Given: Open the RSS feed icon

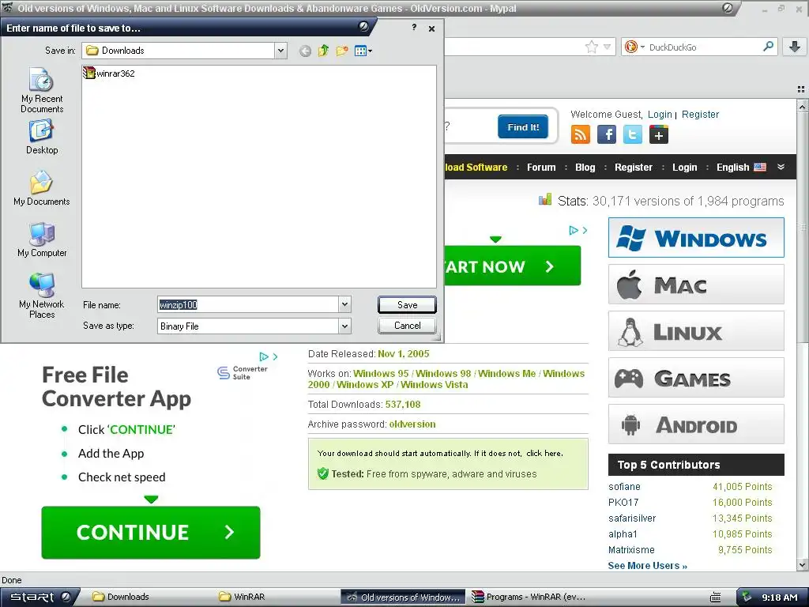Looking at the screenshot, I should 581,134.
